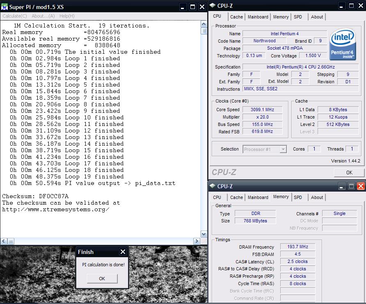Click the xtremesystems.org URL text

pyautogui.click(x=55, y=210)
